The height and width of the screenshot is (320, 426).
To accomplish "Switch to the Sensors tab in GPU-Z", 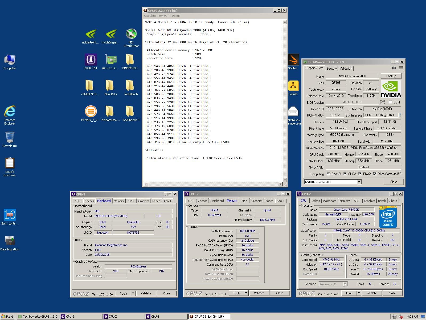I will coord(331,69).
